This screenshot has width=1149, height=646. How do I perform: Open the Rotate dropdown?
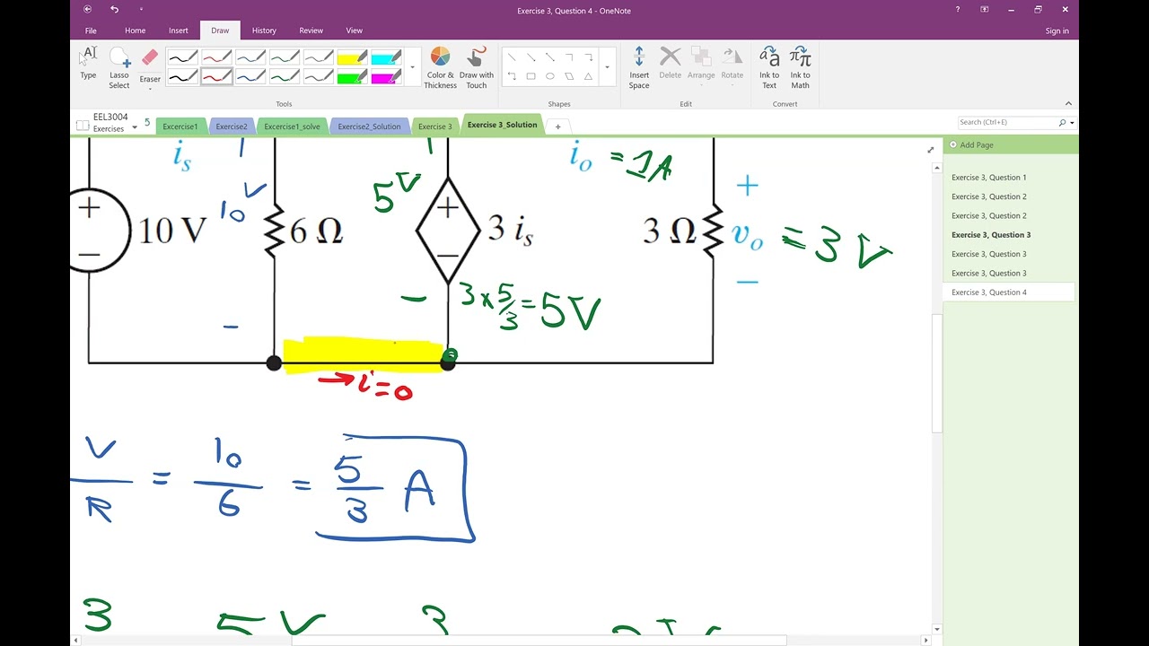(732, 67)
